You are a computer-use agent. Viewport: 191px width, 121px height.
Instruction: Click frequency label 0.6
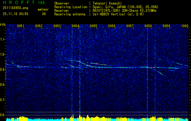click(x=3, y=115)
